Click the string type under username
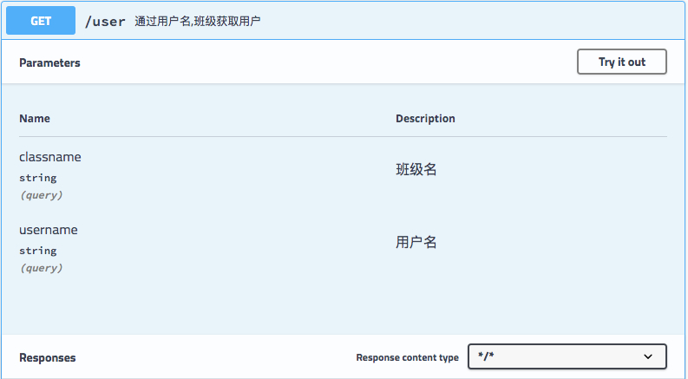688x379 pixels. click(x=37, y=251)
